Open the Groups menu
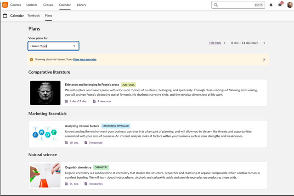Viewport: 294px width, 196px height. tap(48, 5)
